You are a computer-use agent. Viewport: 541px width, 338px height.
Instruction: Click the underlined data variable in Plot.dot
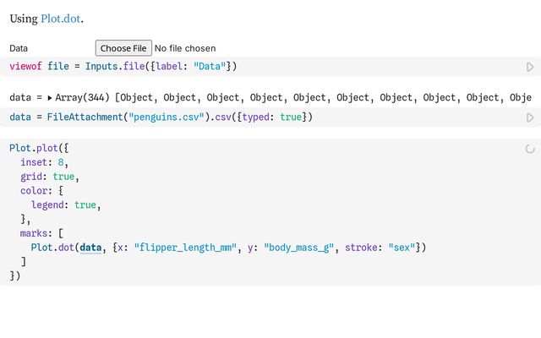coord(90,248)
